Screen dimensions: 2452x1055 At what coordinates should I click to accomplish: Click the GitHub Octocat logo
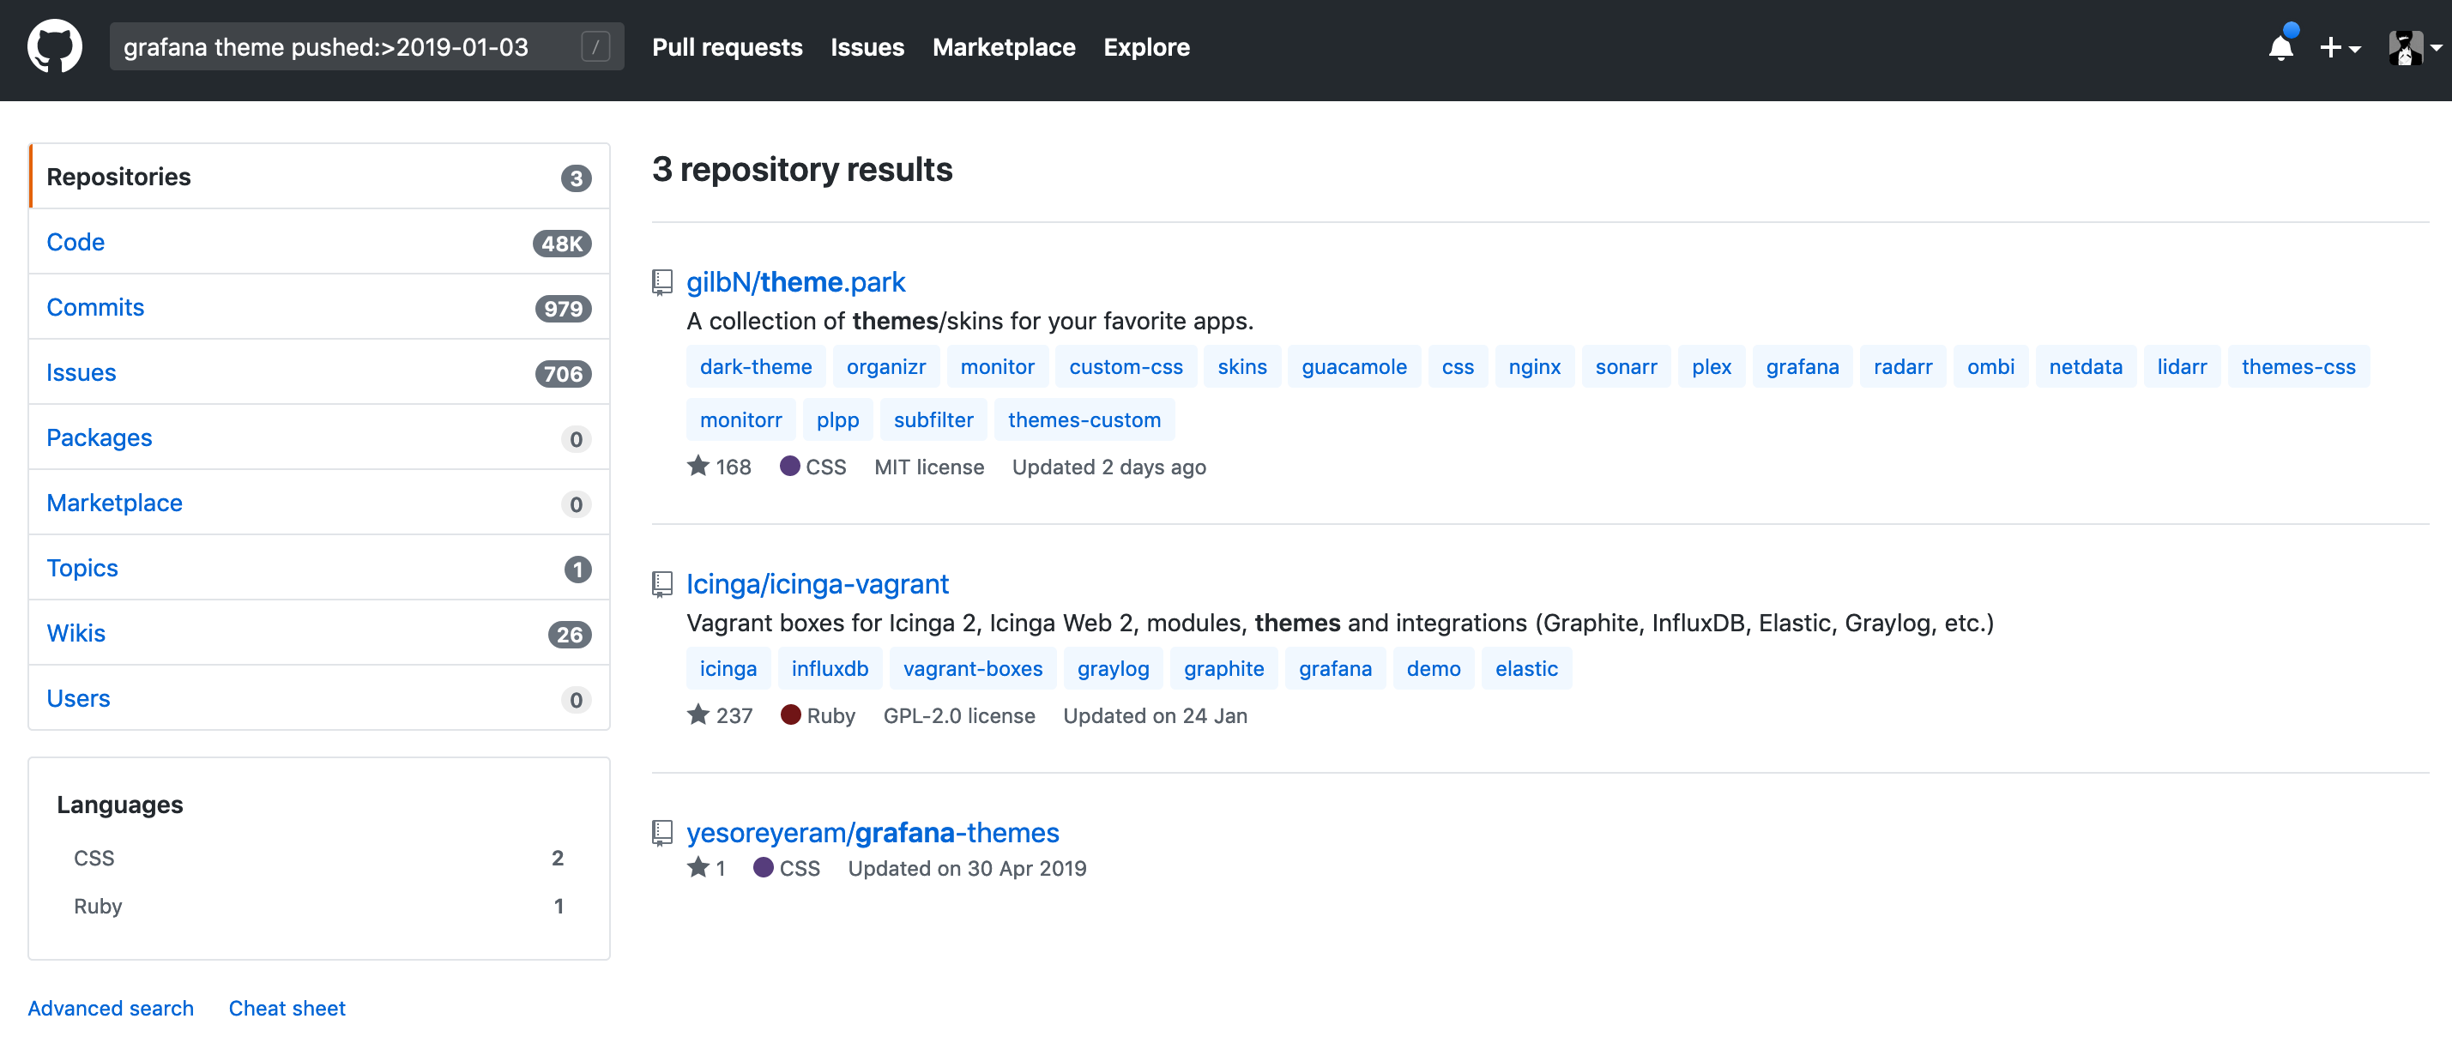[x=54, y=46]
